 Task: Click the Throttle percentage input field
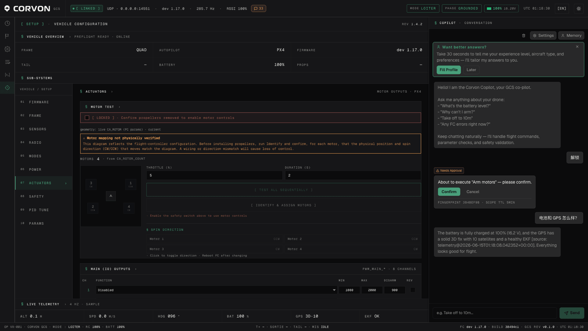[214, 175]
